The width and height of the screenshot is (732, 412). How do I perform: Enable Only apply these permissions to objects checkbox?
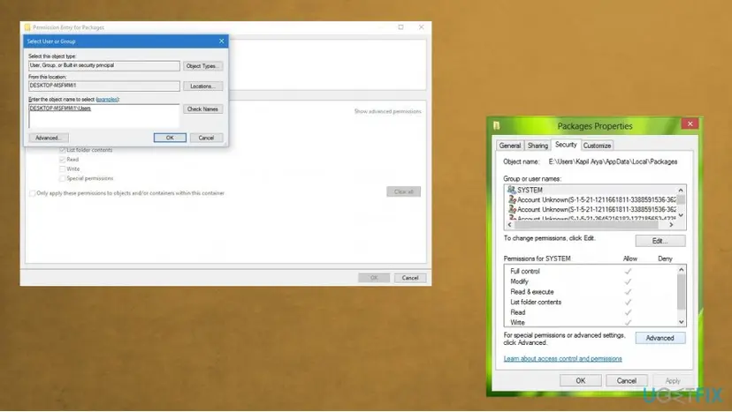point(32,193)
